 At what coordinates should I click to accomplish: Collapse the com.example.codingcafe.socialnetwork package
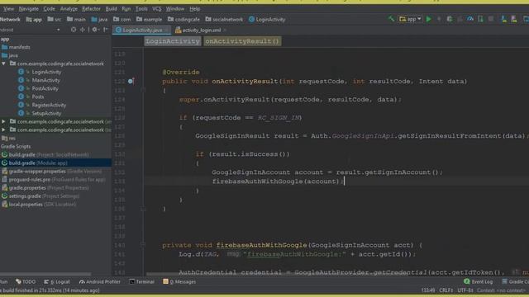point(3,64)
